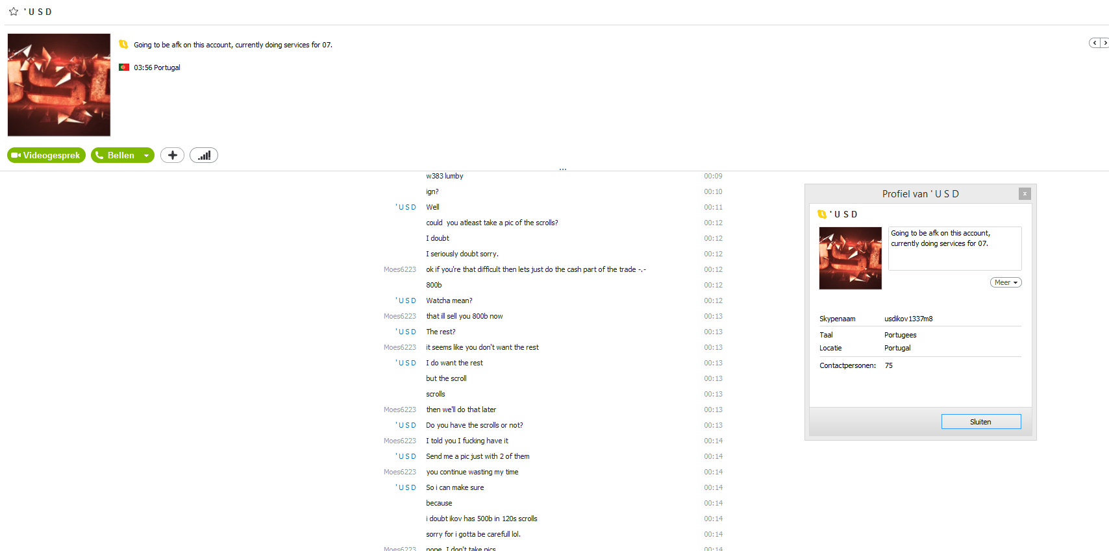Viewport: 1109px width, 551px height.
Task: Open the Bellen dropdown arrow
Action: (x=147, y=155)
